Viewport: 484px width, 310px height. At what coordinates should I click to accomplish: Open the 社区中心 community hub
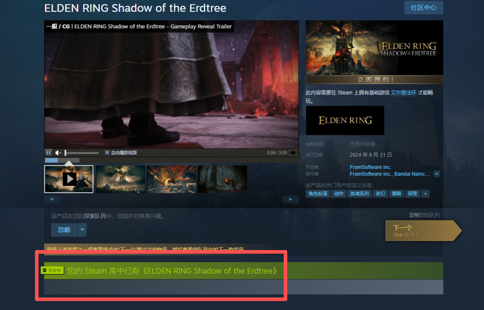coord(423,8)
